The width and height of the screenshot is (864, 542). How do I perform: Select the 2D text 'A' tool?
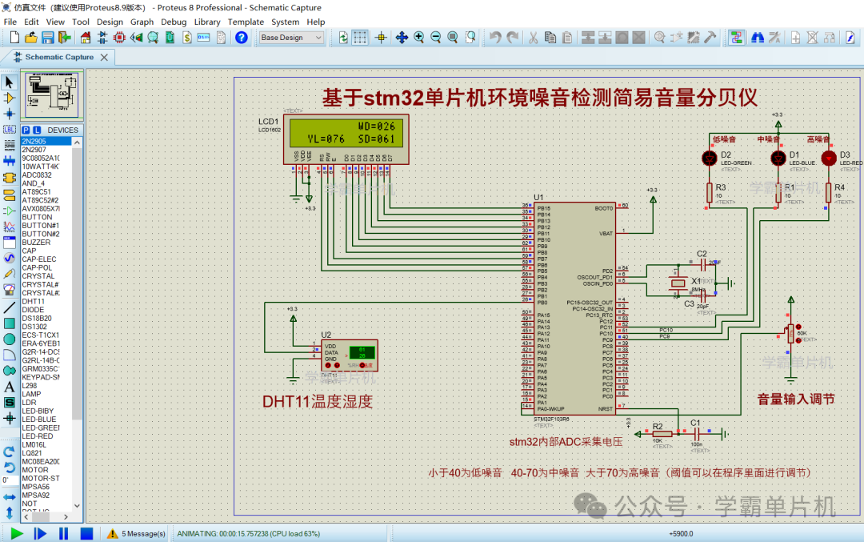(x=10, y=387)
